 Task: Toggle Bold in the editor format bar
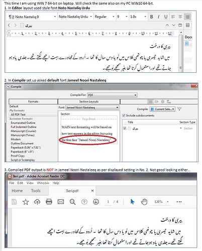[151, 17]
